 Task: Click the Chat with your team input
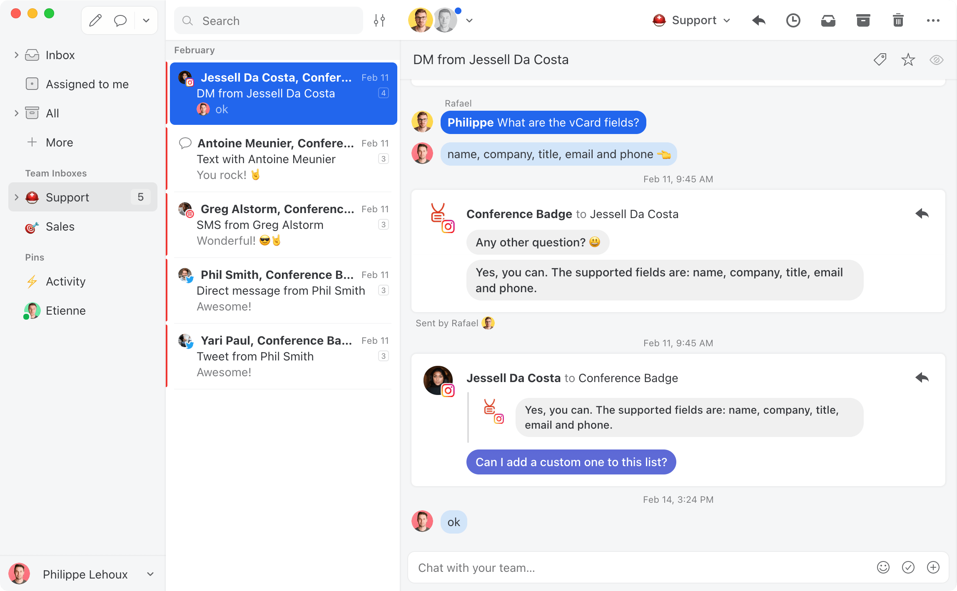click(x=641, y=568)
